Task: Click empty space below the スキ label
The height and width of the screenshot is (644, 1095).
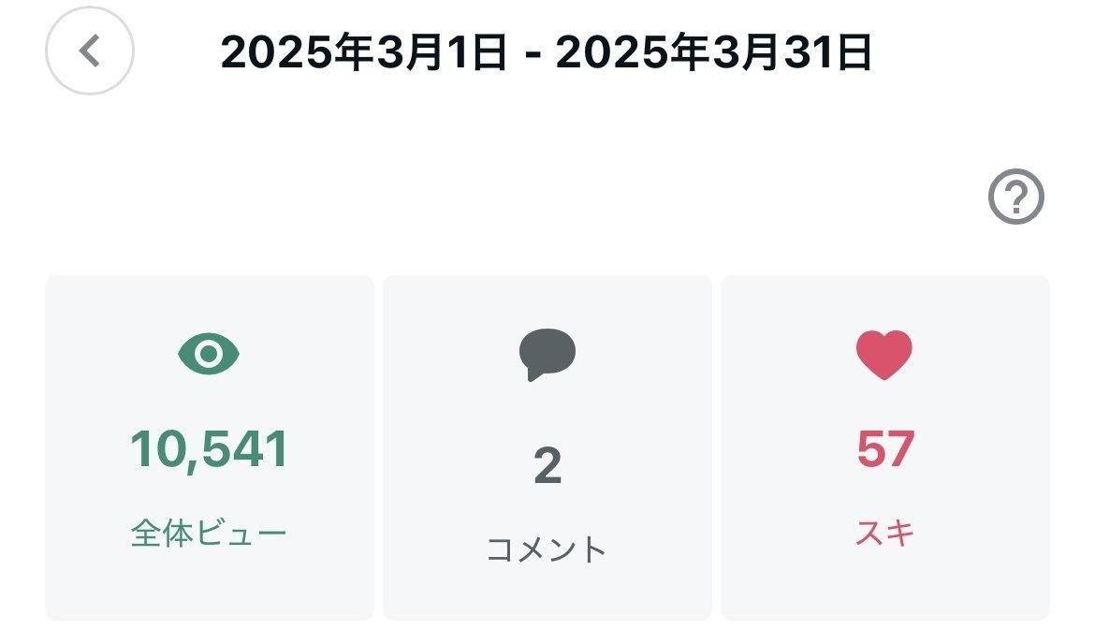Action: point(884,588)
